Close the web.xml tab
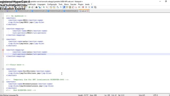 point(88,11)
